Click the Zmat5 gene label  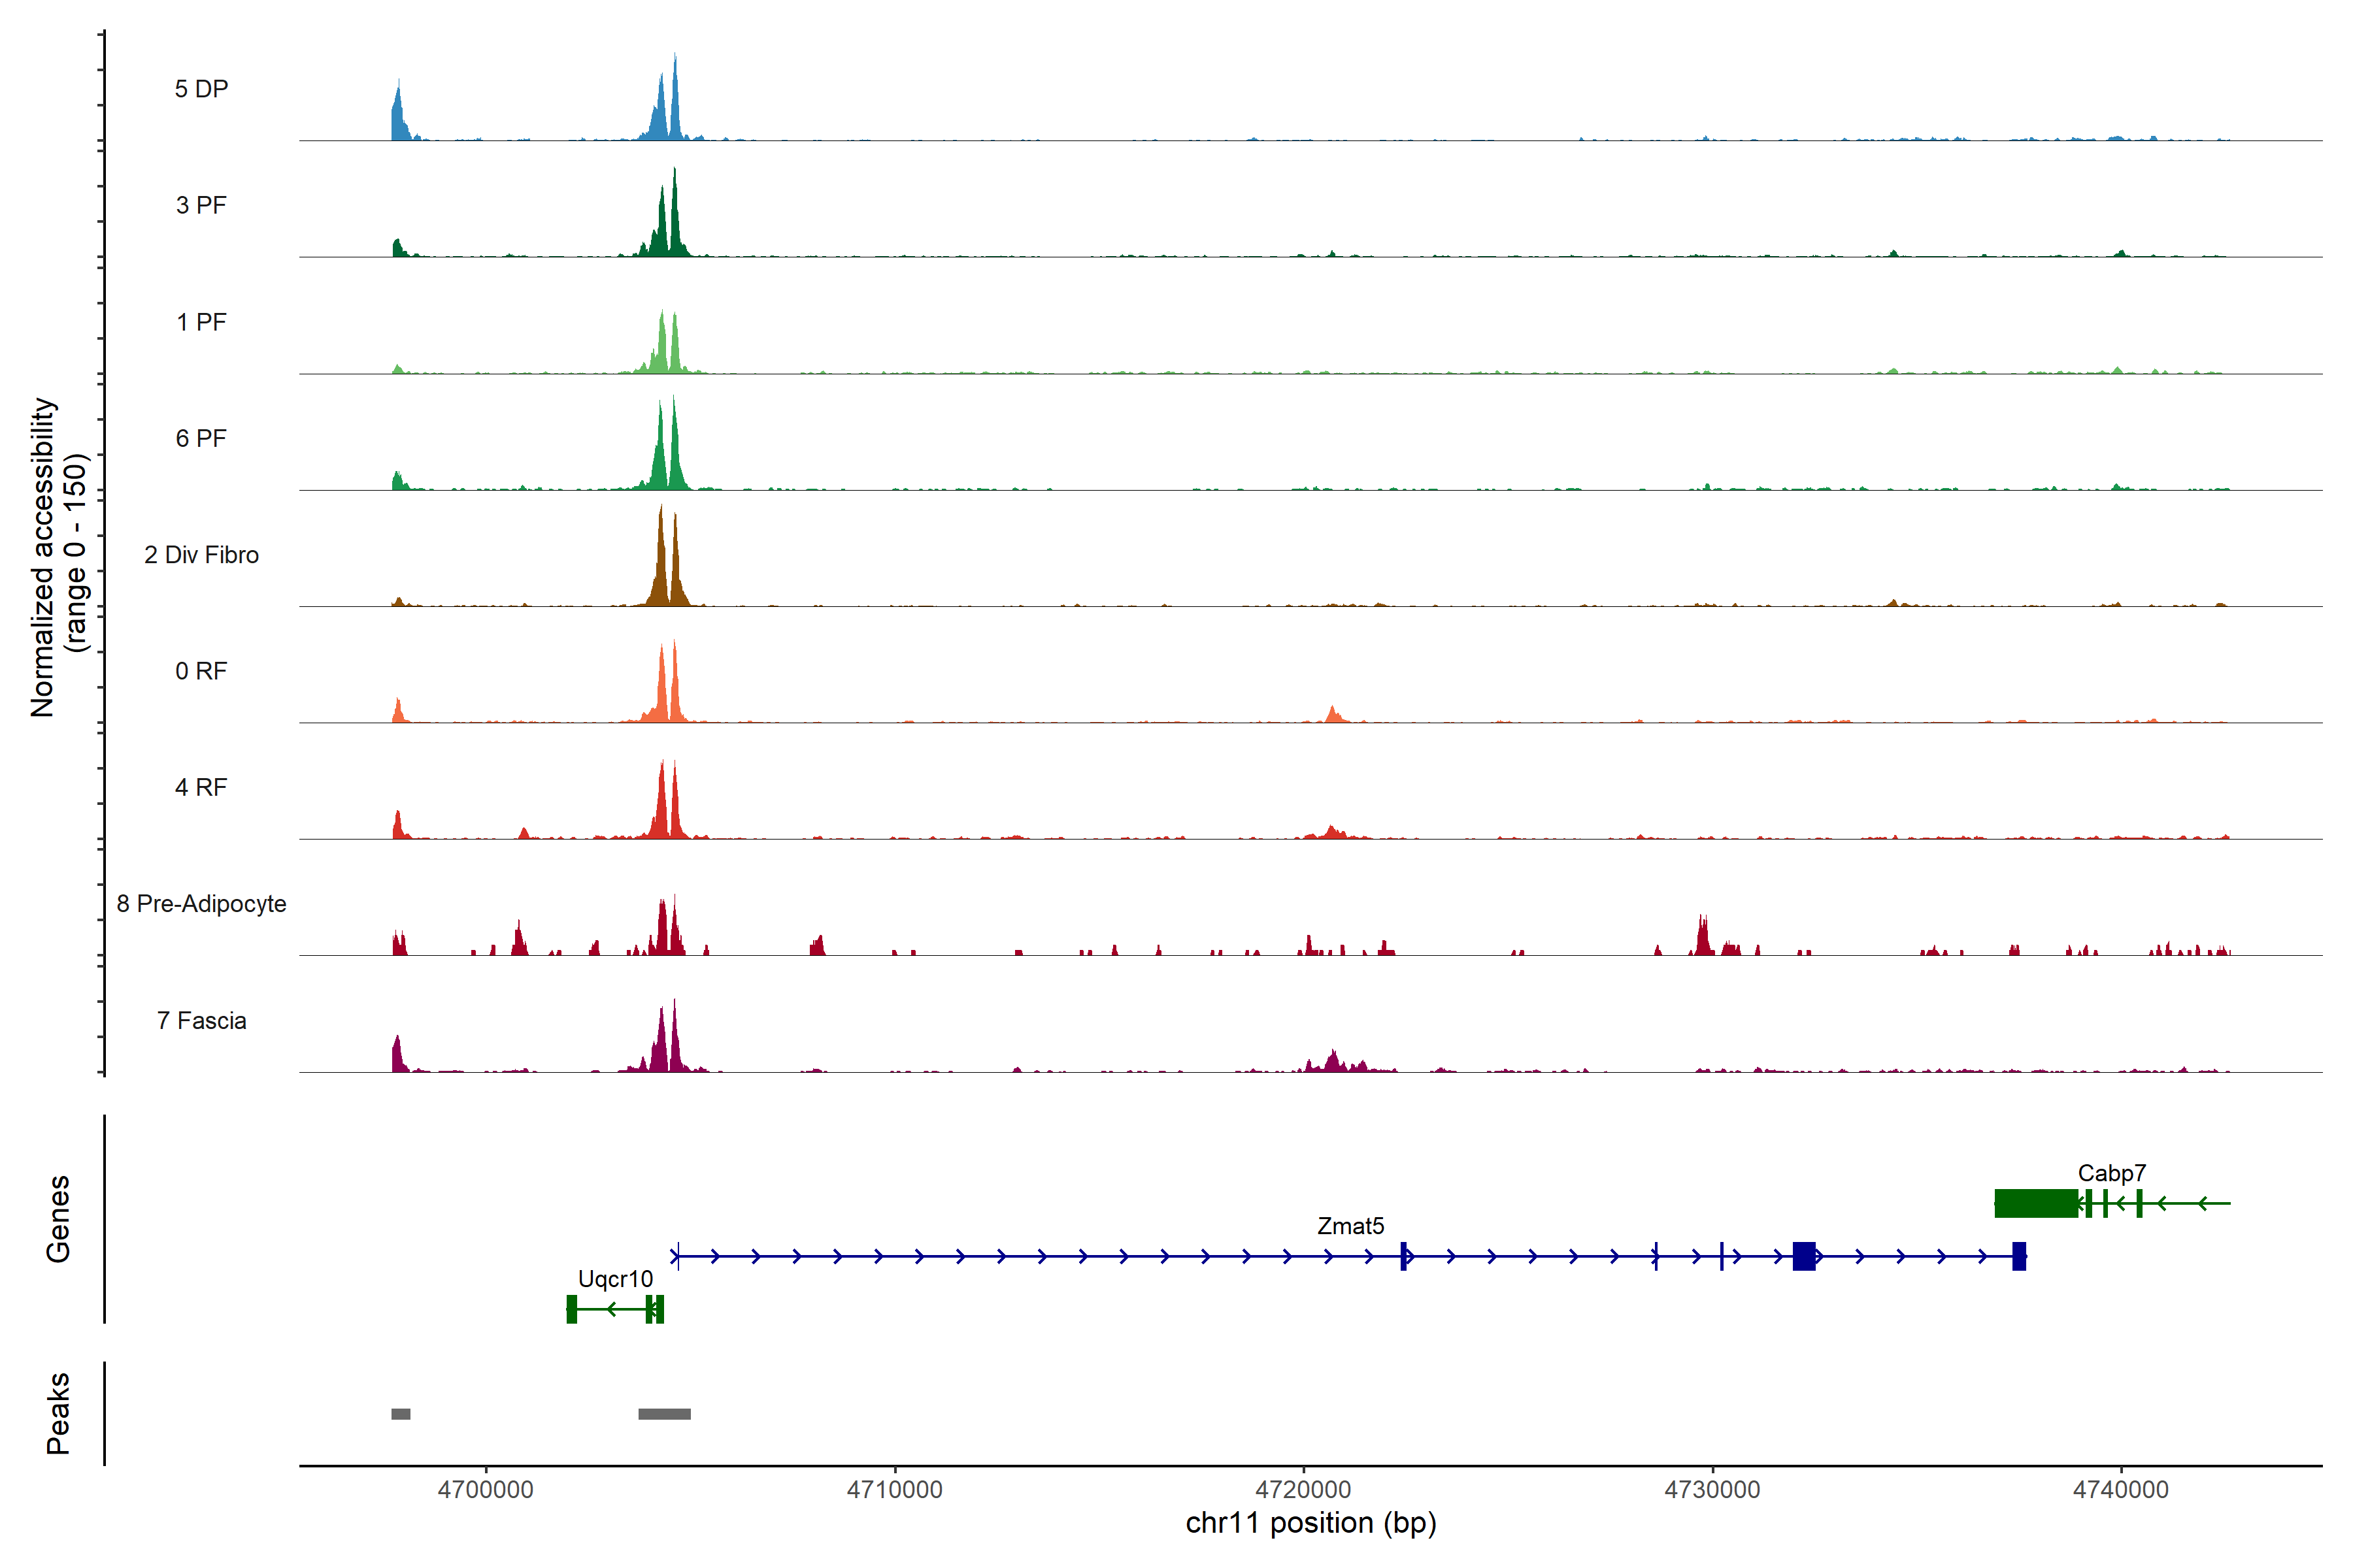(1350, 1226)
